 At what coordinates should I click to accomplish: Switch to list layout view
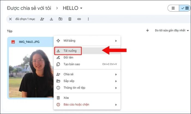(x=173, y=8)
